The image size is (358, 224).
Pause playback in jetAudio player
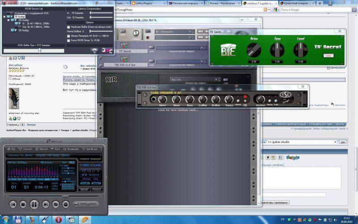click(34, 204)
